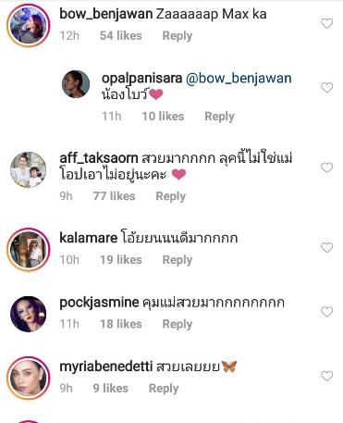This screenshot has width=343, height=423.
Task: Reply to opalpanisara's nested comment
Action: (x=219, y=117)
